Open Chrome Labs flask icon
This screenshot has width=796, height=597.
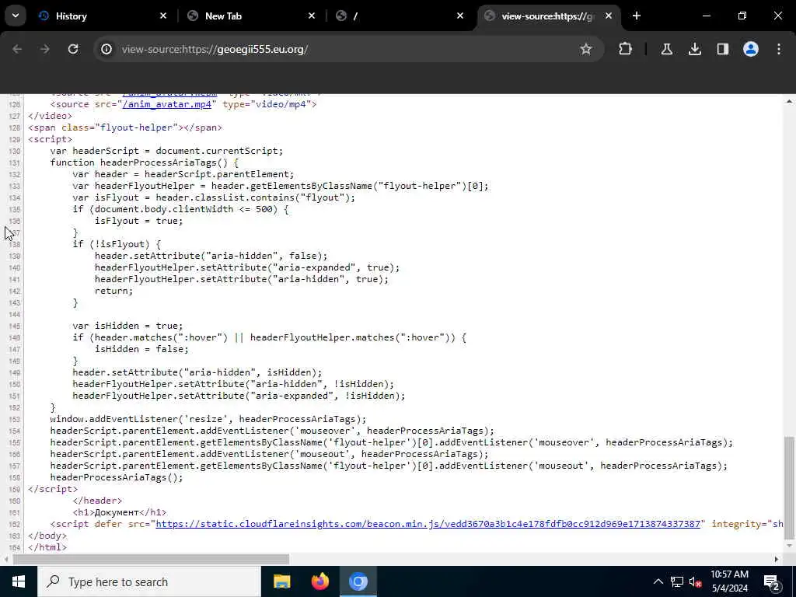tap(666, 49)
